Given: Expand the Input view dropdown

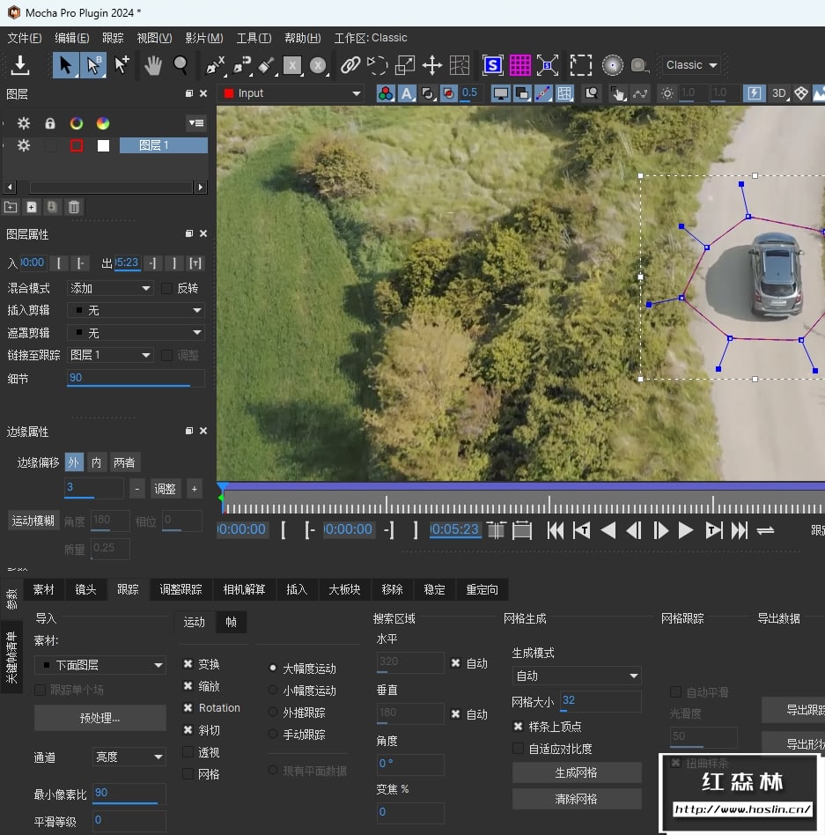Looking at the screenshot, I should pyautogui.click(x=291, y=93).
